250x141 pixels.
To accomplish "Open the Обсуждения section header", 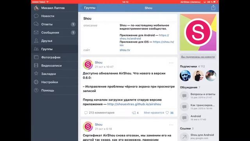I will tap(190, 87).
